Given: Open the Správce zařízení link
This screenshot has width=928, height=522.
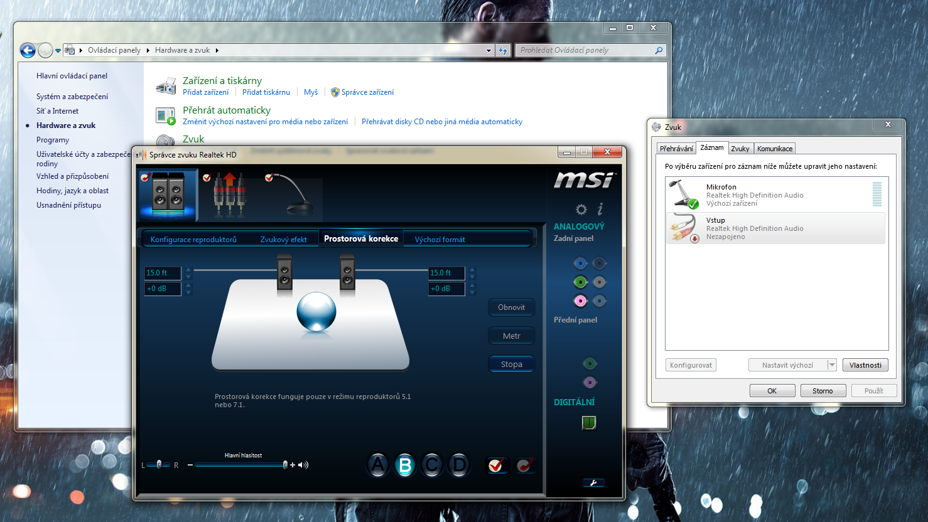Looking at the screenshot, I should click(367, 92).
